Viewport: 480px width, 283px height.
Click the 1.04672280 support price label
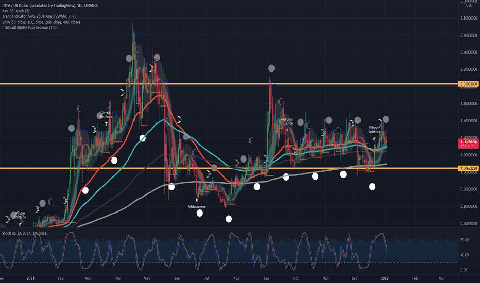point(468,168)
